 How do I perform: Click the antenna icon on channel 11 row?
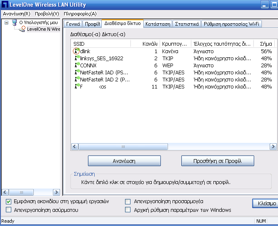tap(77, 86)
